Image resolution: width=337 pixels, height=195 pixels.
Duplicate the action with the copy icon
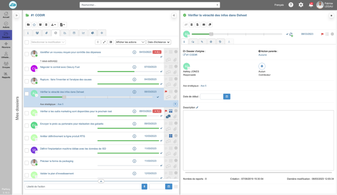[x=210, y=24]
